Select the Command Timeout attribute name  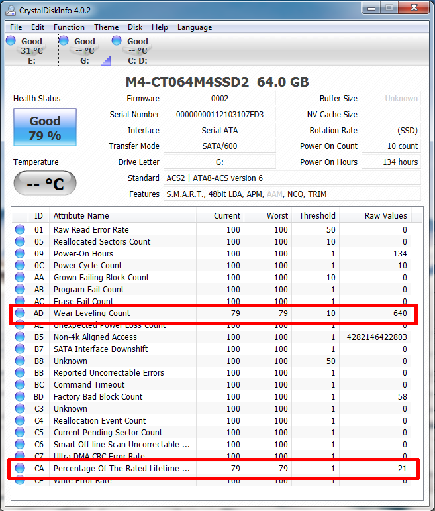89,385
